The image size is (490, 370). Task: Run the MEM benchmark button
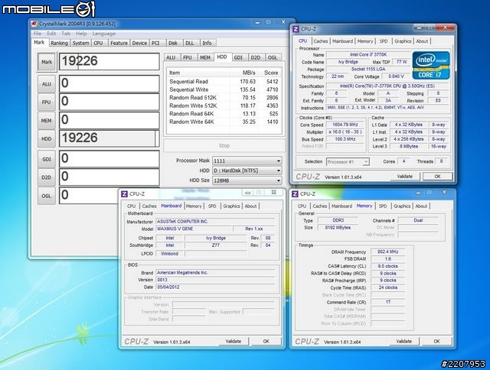click(47, 121)
